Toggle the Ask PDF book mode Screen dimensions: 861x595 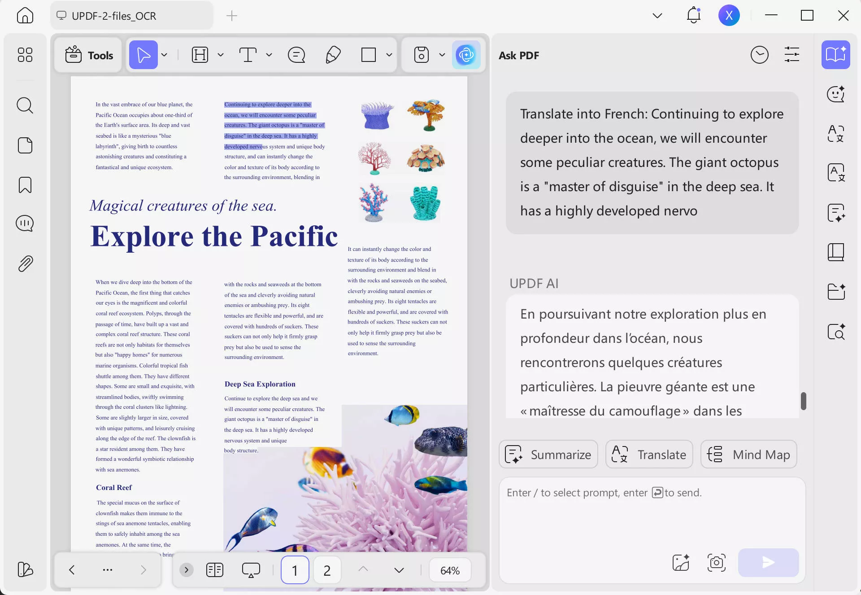835,55
